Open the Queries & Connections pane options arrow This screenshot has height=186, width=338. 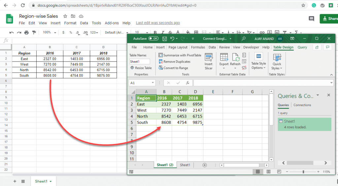point(318,95)
